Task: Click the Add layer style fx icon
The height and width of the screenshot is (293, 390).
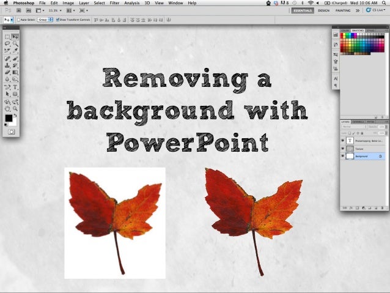Action: point(351,207)
